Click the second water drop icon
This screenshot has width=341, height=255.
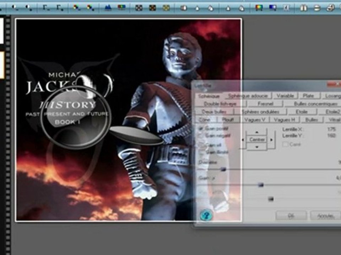(211, 8)
